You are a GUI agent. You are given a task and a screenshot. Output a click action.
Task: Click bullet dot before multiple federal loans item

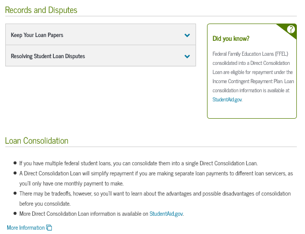(14, 163)
